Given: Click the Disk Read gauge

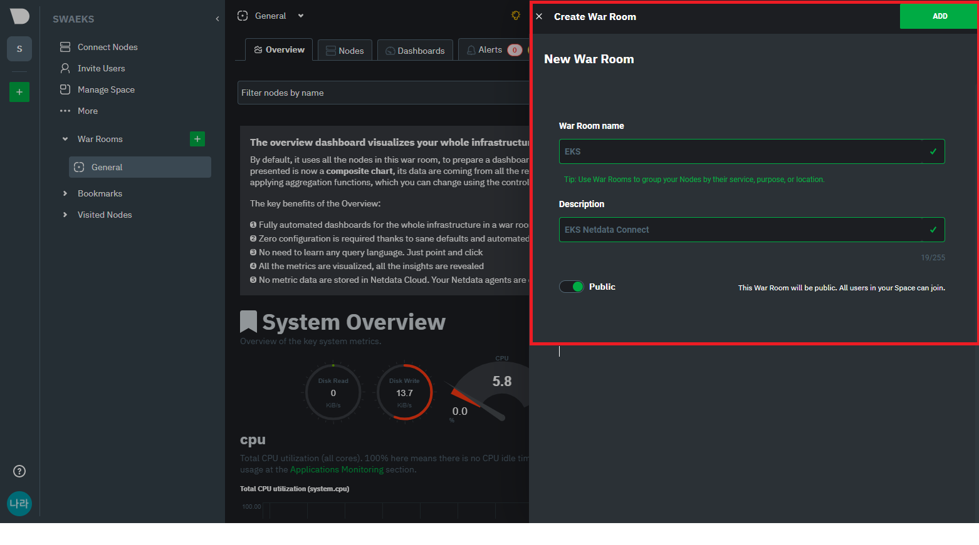Looking at the screenshot, I should 333,393.
